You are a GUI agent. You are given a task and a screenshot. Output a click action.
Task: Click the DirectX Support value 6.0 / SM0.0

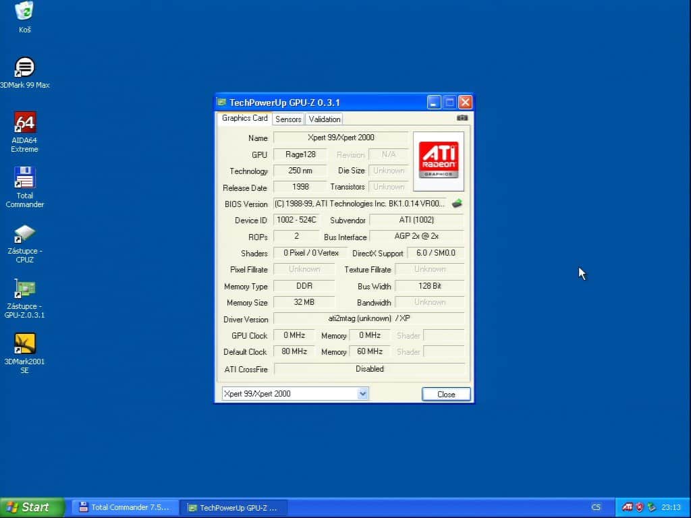(x=435, y=253)
